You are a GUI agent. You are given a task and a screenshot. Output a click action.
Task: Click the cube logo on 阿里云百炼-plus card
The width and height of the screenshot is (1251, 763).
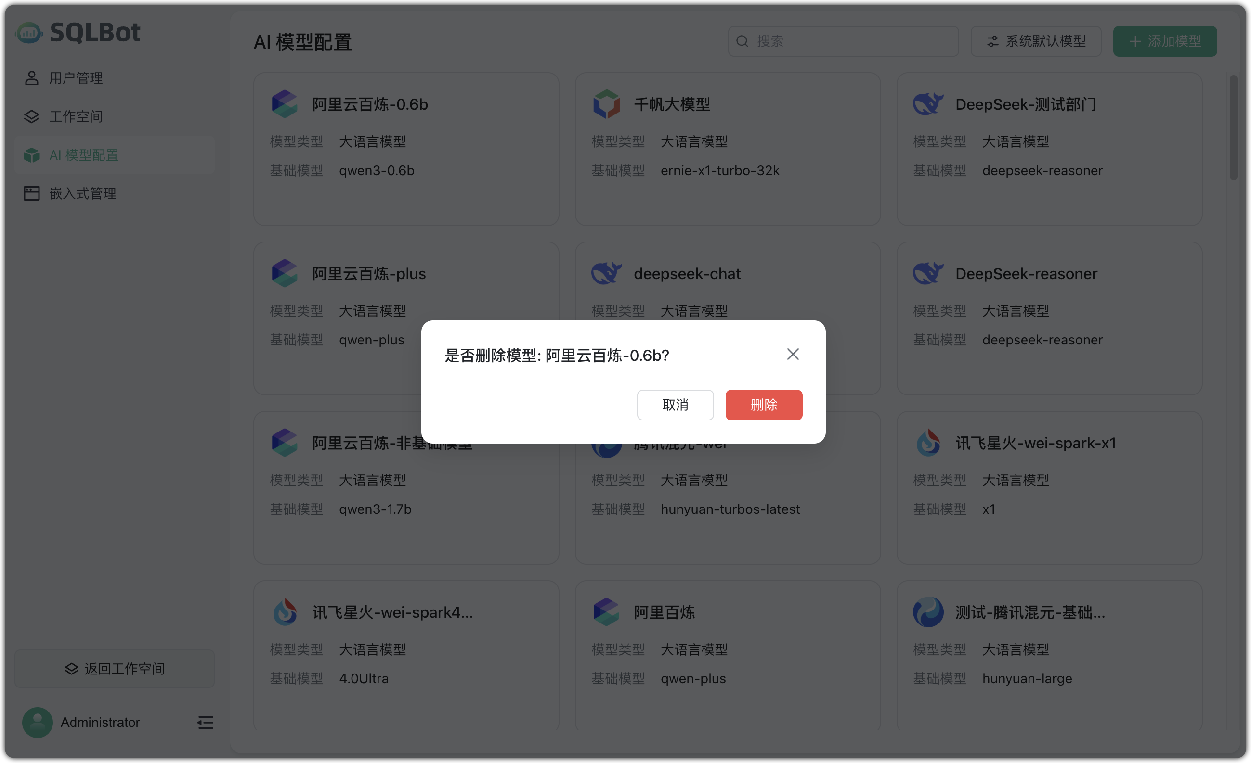(284, 273)
